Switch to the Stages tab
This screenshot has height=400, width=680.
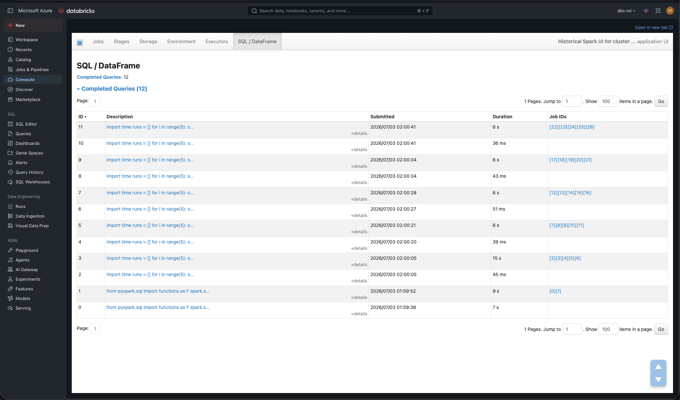pos(121,42)
